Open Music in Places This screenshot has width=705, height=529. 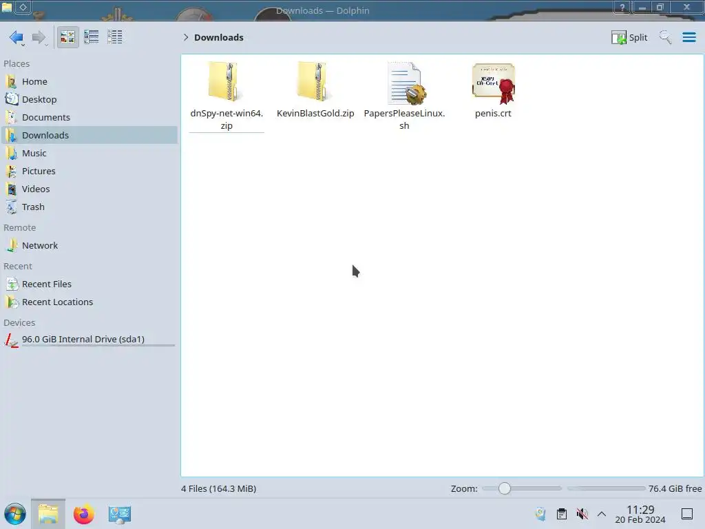pyautogui.click(x=90, y=154)
